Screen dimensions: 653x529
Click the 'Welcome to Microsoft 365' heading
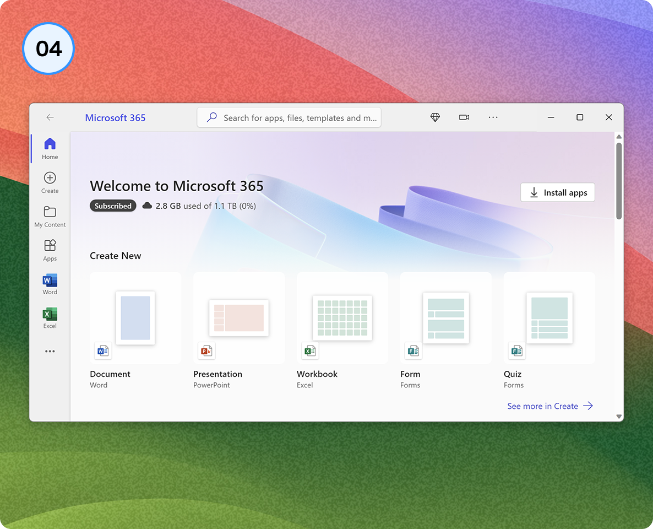click(x=177, y=186)
